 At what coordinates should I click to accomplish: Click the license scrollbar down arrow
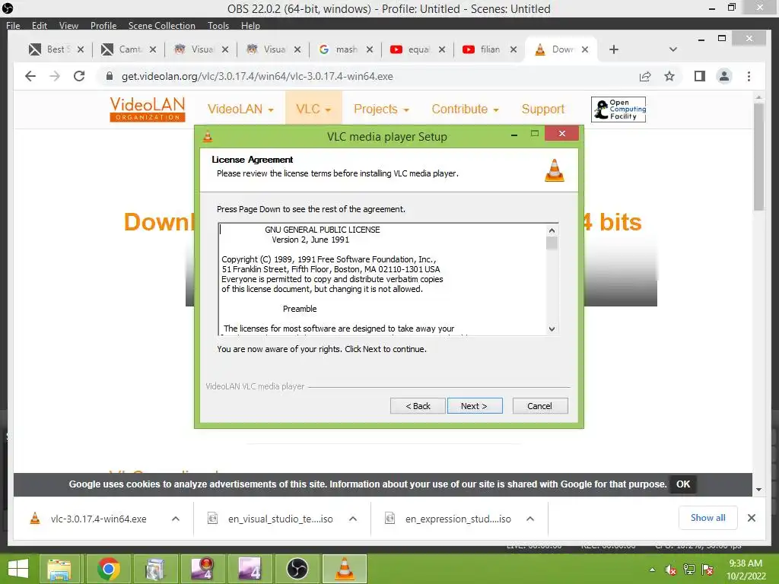click(x=552, y=328)
